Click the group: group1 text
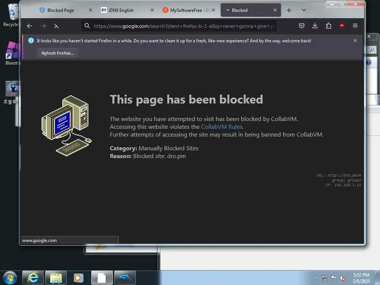The image size is (380, 285). pyautogui.click(x=347, y=180)
